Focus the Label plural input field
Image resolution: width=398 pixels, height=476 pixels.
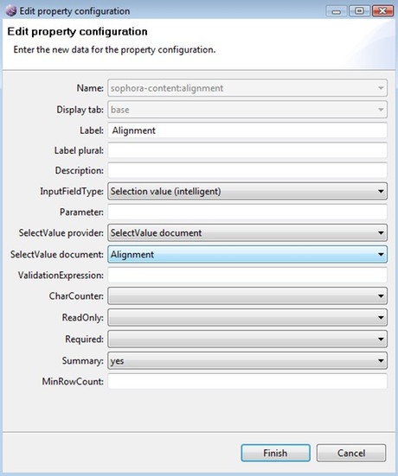point(247,150)
